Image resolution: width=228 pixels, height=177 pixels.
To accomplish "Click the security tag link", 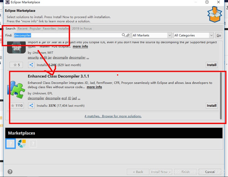I will [x=33, y=58].
